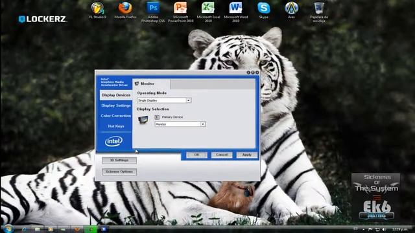The height and width of the screenshot is (233, 415).
Task: Open Adobe Photoshop CS5 shortcut
Action: pyautogui.click(x=153, y=12)
